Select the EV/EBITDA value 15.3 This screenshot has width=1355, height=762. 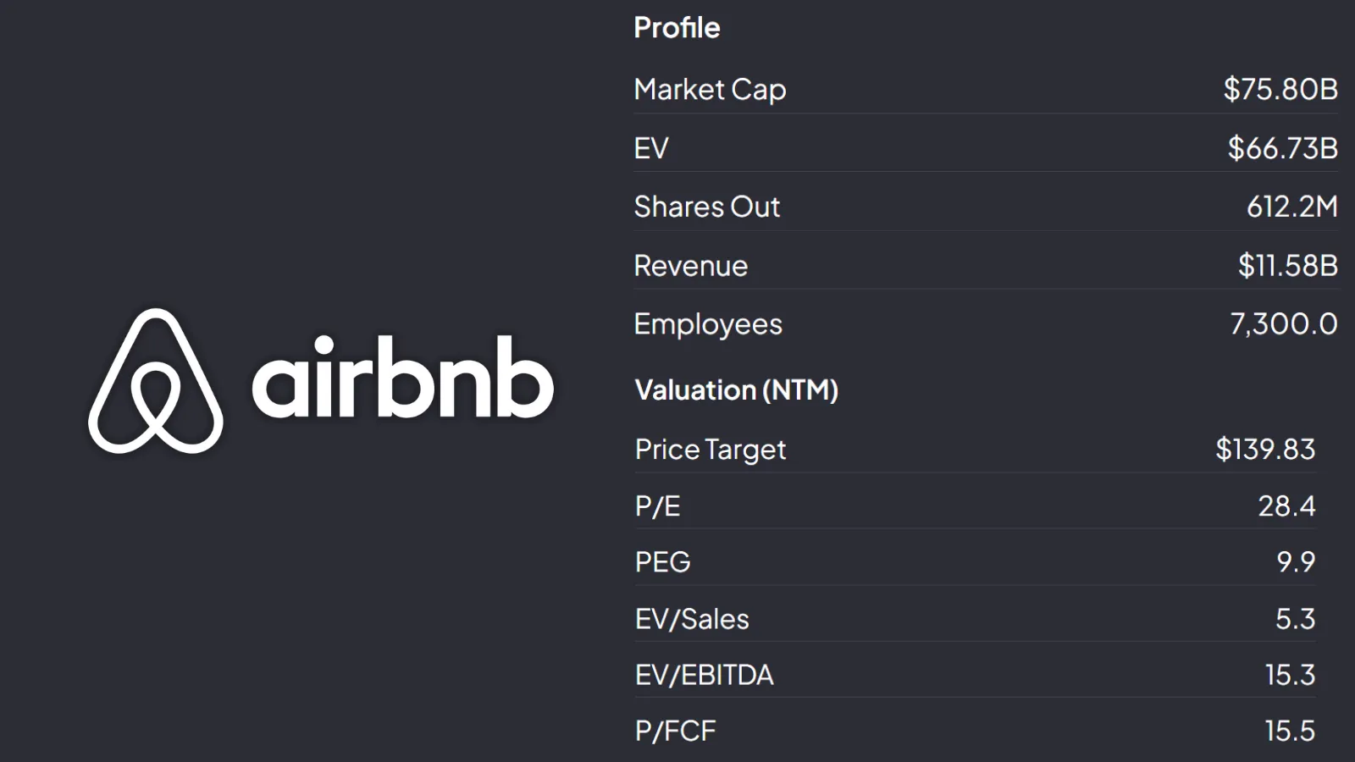1290,675
